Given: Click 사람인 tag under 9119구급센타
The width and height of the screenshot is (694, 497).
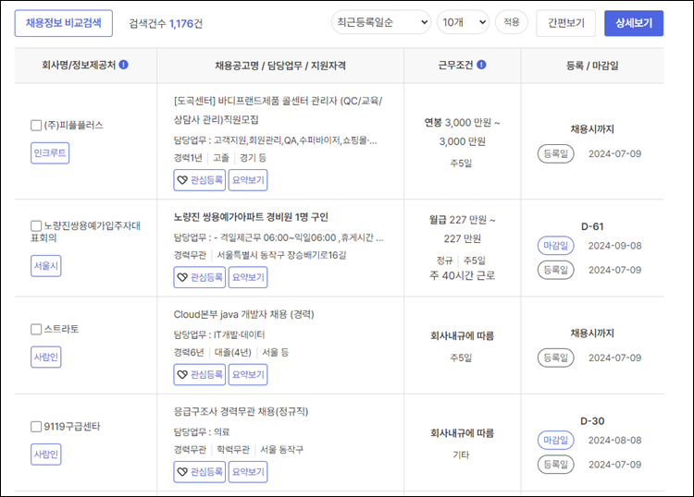Looking at the screenshot, I should click(x=46, y=455).
